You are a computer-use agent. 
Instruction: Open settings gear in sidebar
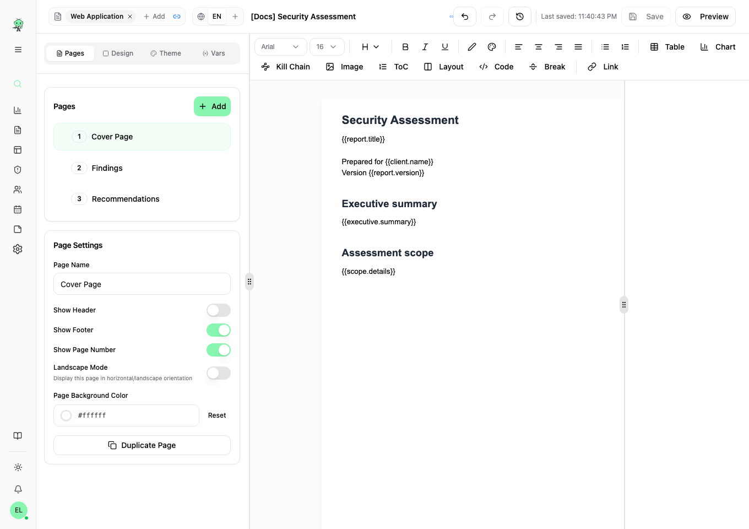point(18,249)
